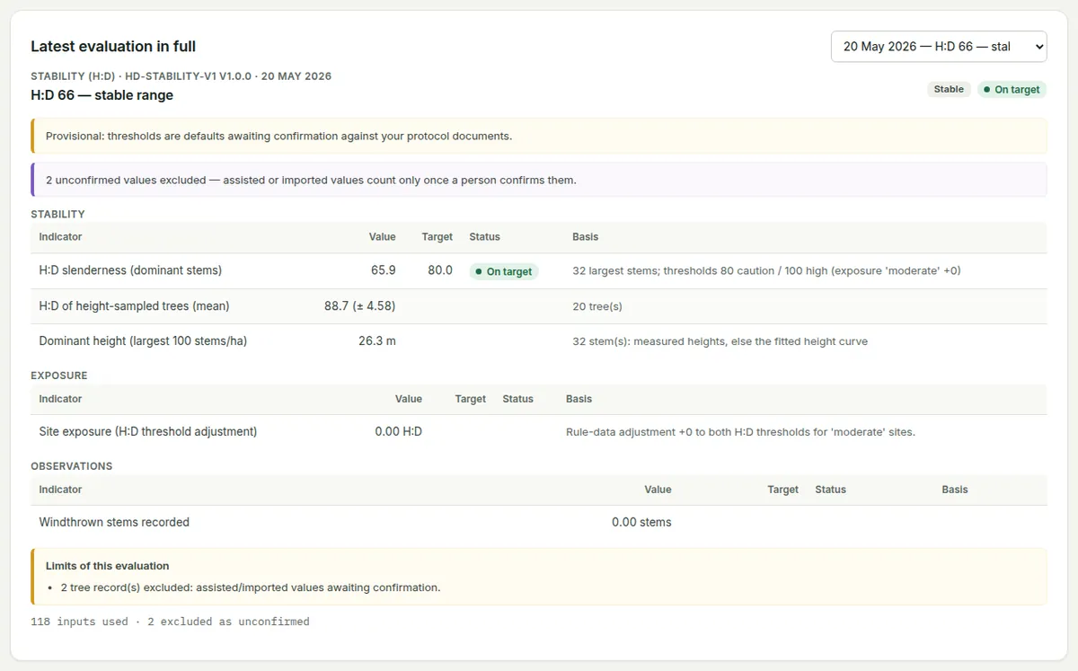This screenshot has height=671, width=1078.
Task: Open the evaluation date dropdown showing 20 May 2026
Action: click(x=939, y=47)
